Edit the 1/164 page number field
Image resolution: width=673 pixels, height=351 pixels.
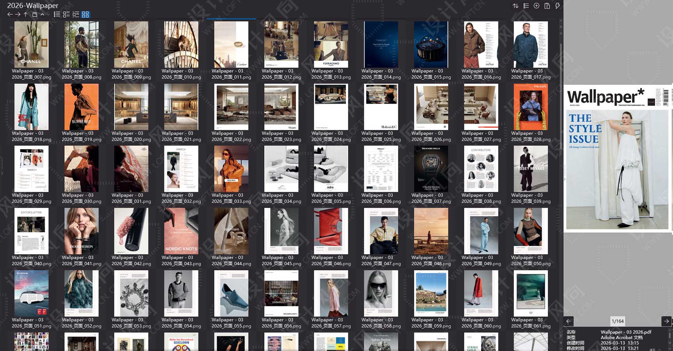617,321
